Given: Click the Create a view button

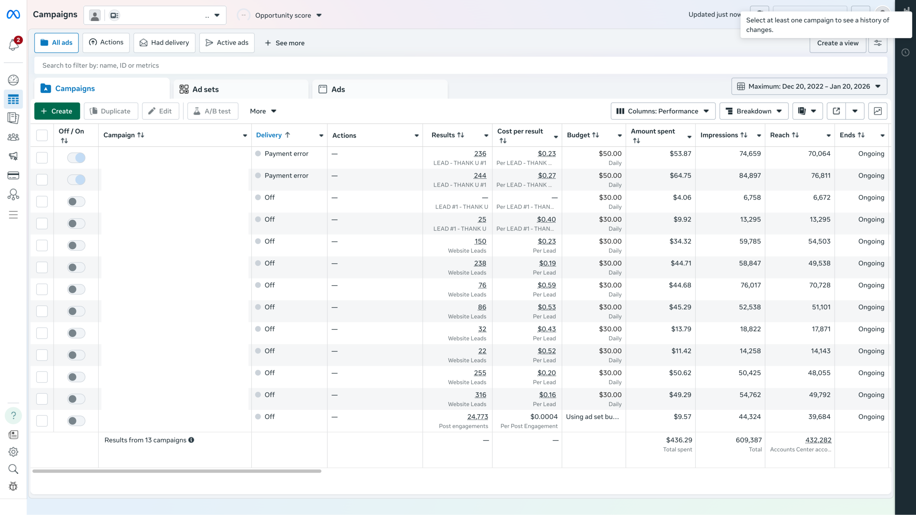Looking at the screenshot, I should (x=837, y=43).
